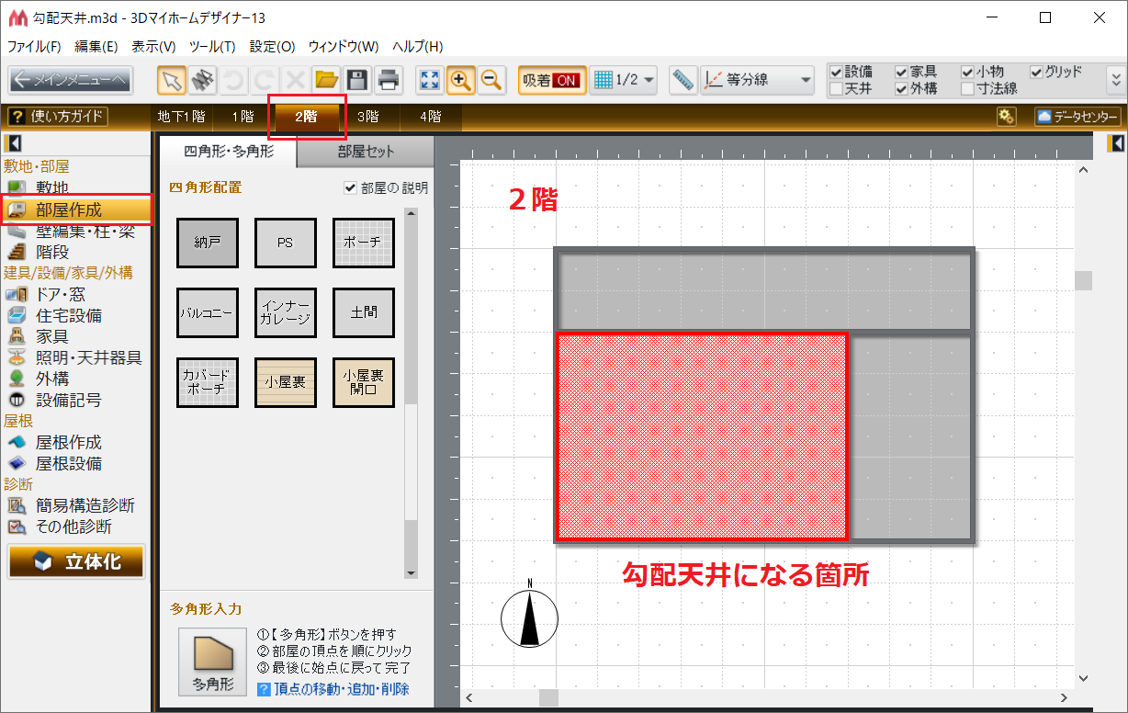Open file with the folder icon
This screenshot has height=713, width=1128.
(x=326, y=80)
